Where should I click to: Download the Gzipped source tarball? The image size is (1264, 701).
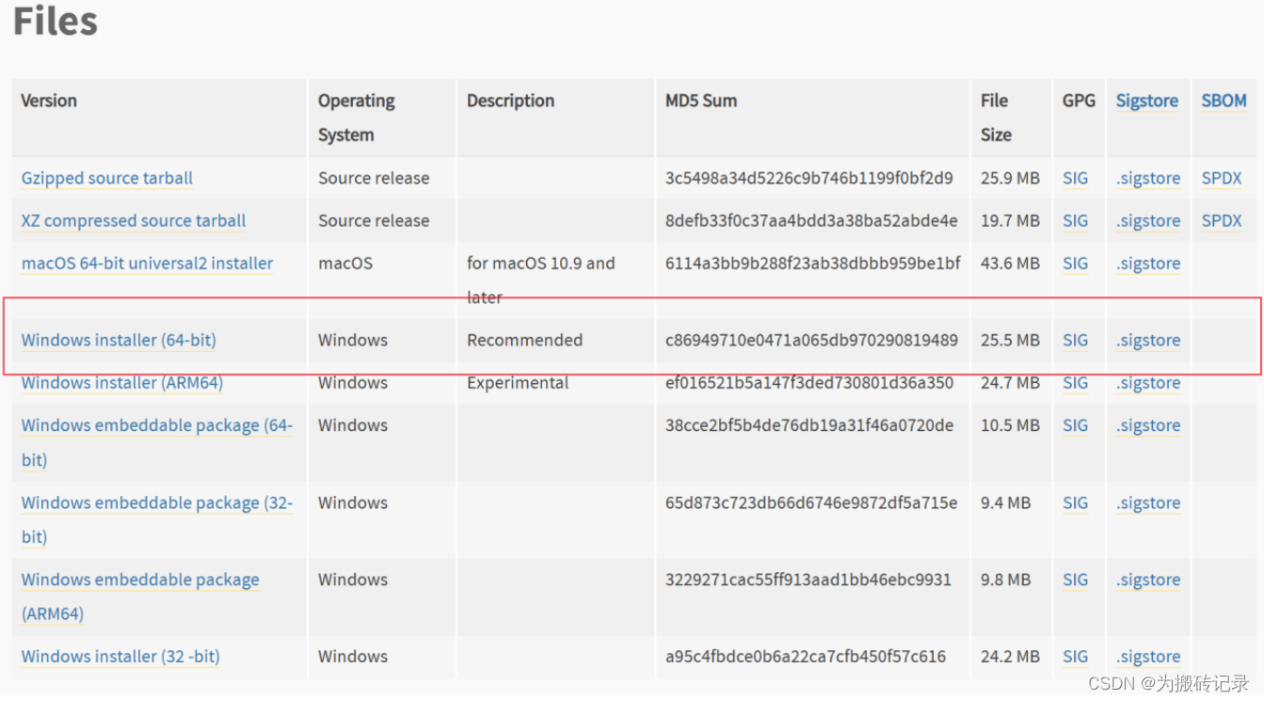106,179
